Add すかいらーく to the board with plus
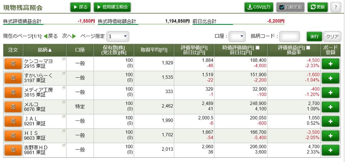 point(330,78)
